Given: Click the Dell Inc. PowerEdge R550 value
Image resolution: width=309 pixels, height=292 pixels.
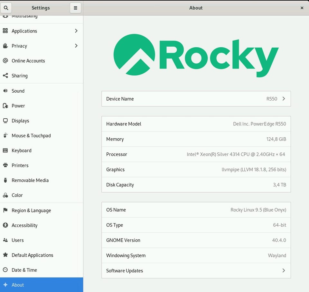Looking at the screenshot, I should [x=259, y=124].
